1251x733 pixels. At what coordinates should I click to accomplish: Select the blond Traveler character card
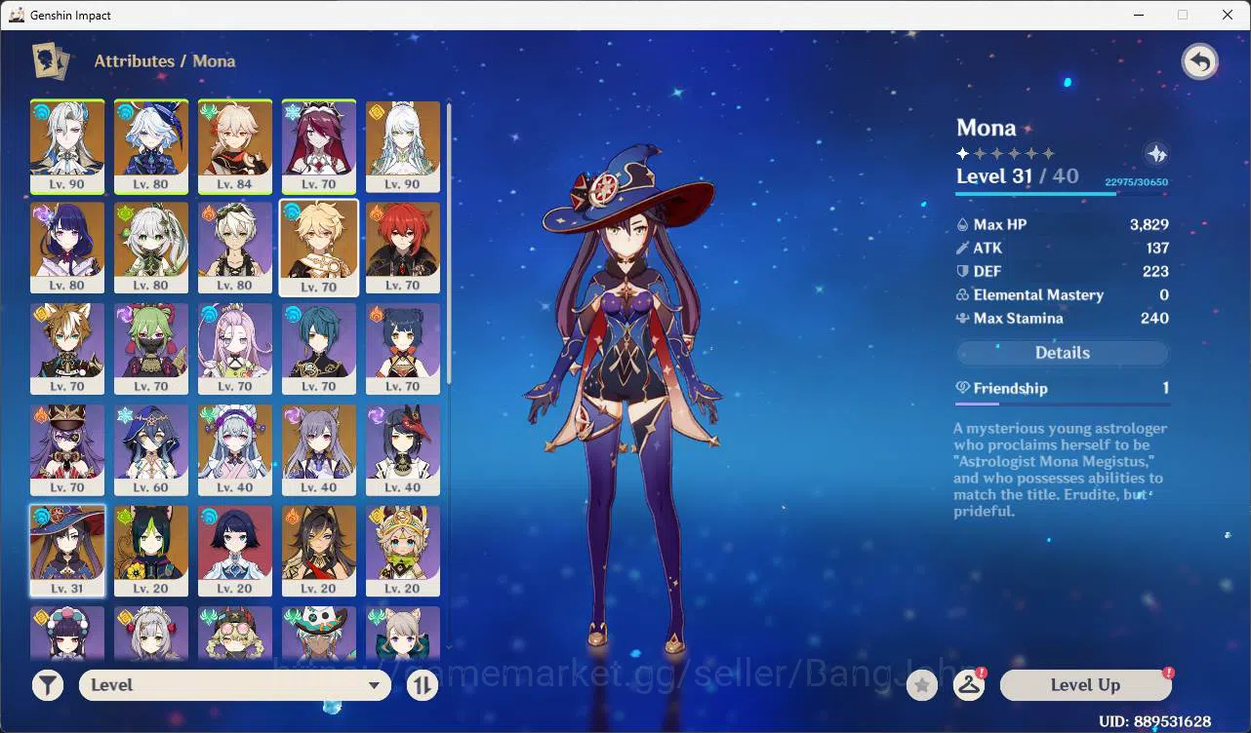[x=319, y=248]
